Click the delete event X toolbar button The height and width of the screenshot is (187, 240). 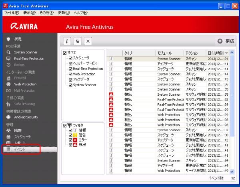[x=88, y=41]
